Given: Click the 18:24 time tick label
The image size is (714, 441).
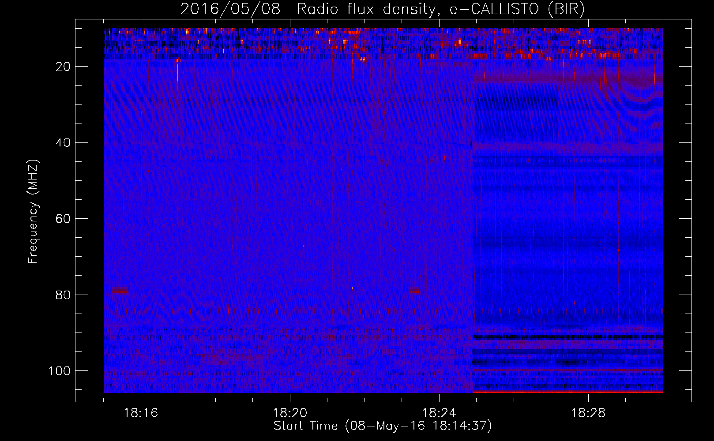Looking at the screenshot, I should (439, 413).
